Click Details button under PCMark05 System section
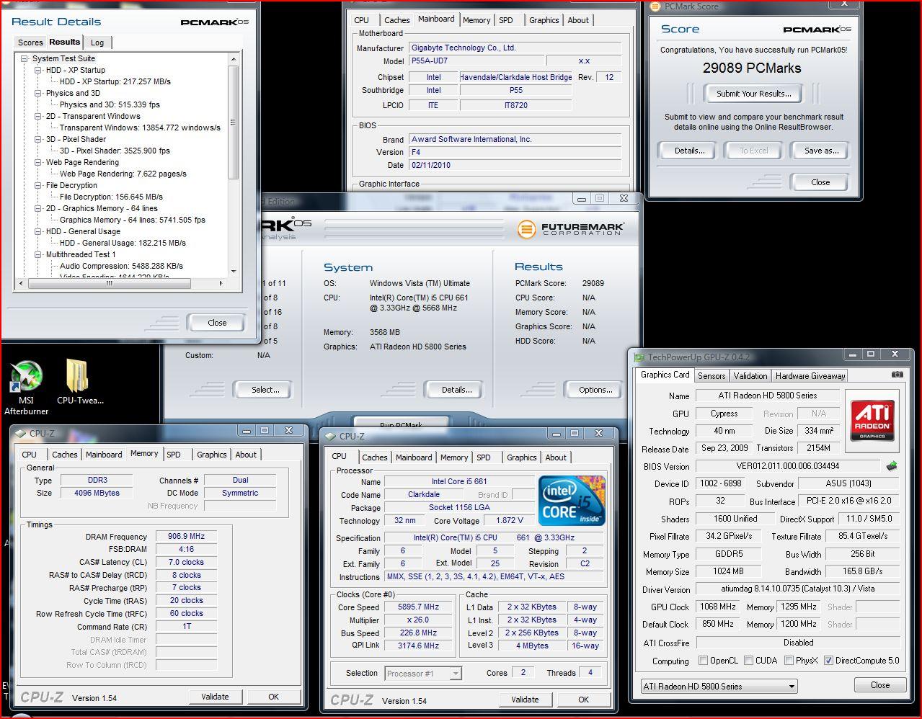This screenshot has width=922, height=719. 456,390
